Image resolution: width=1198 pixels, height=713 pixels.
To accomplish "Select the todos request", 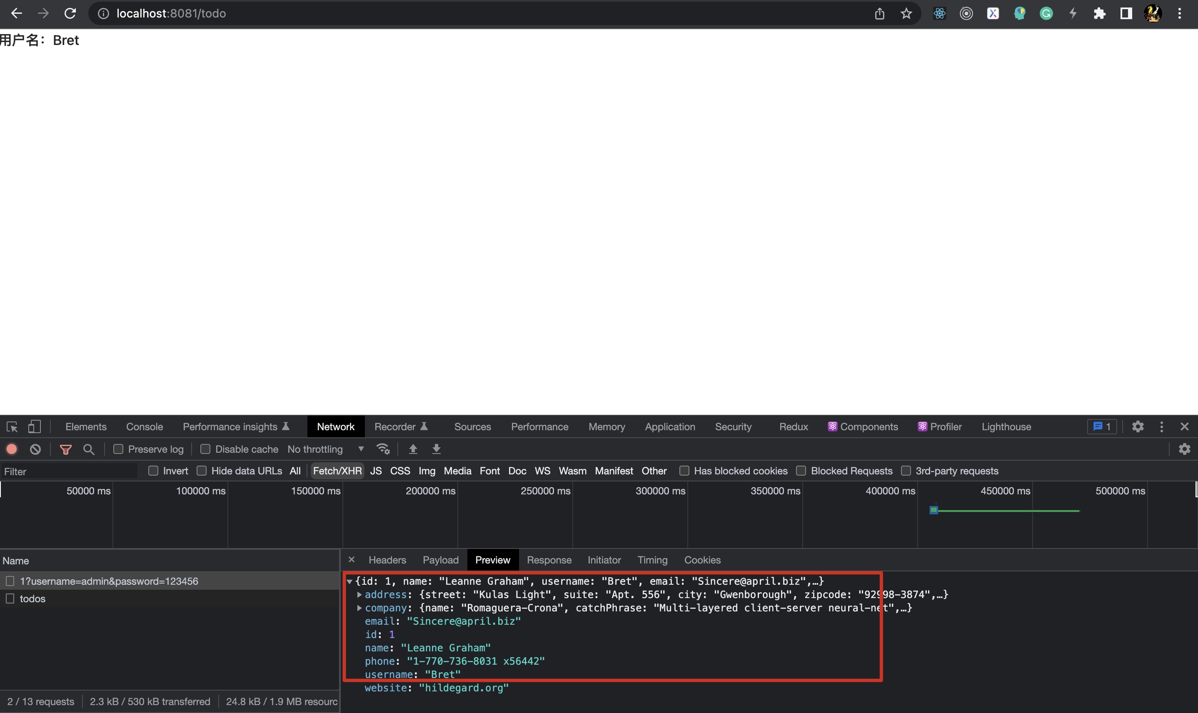I will tap(32, 598).
